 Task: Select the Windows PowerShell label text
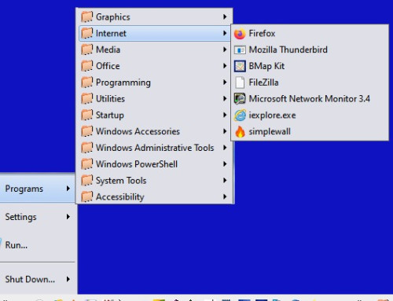pos(137,164)
